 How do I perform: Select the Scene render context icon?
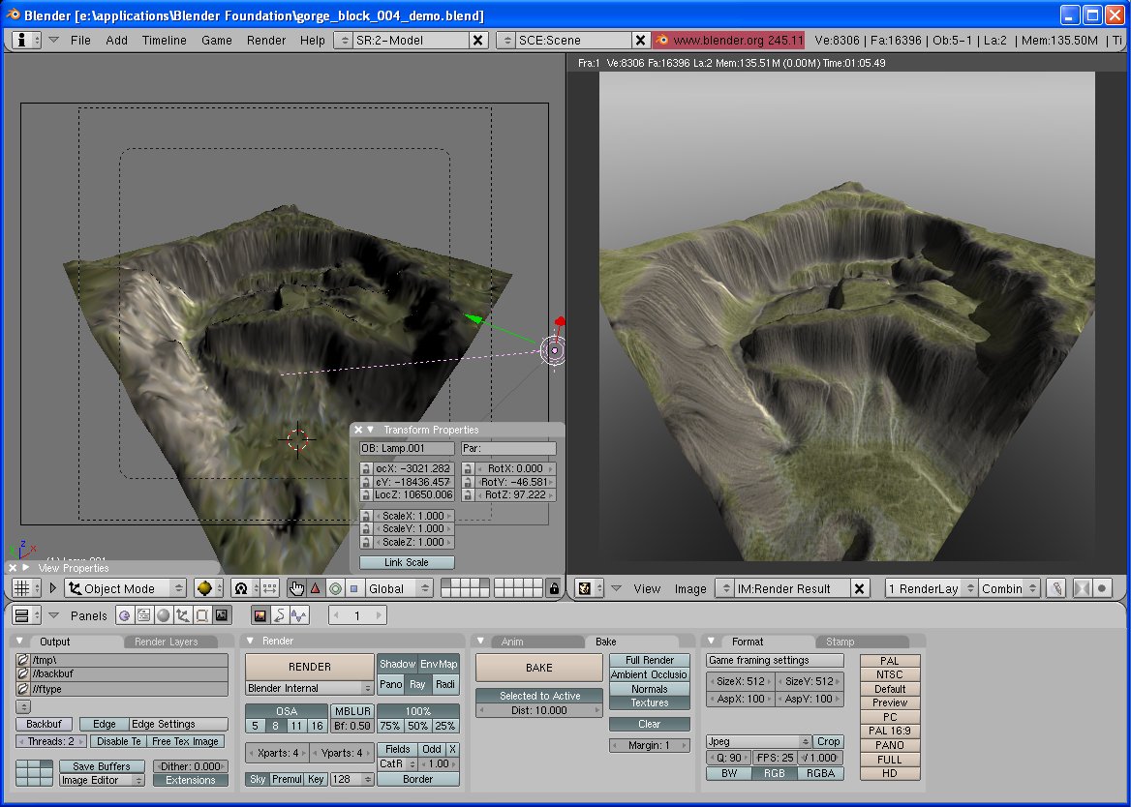coord(222,615)
